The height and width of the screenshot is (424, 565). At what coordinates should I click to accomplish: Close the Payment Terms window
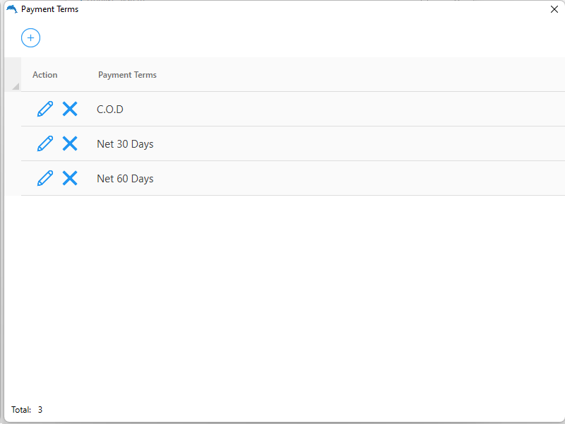pos(554,9)
